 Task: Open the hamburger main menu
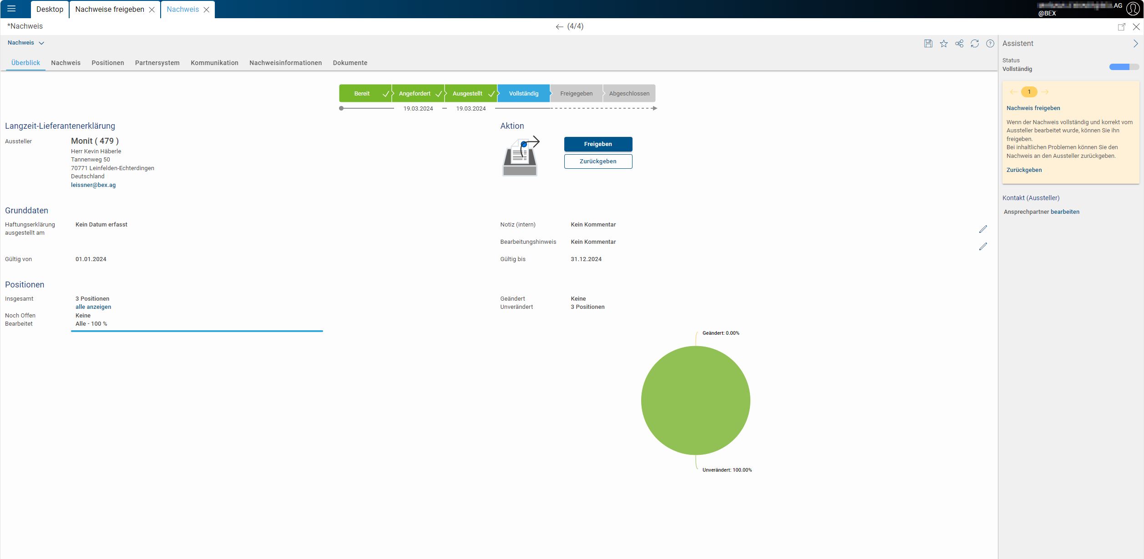point(11,9)
